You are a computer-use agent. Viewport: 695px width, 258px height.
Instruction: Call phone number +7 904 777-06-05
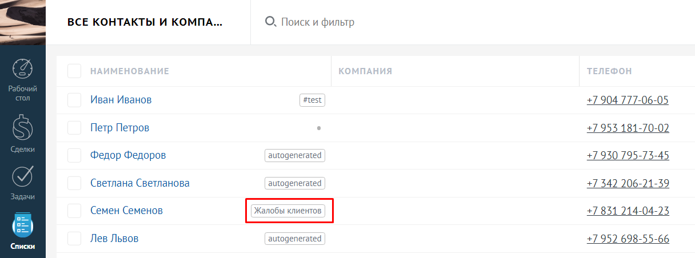[x=627, y=100]
